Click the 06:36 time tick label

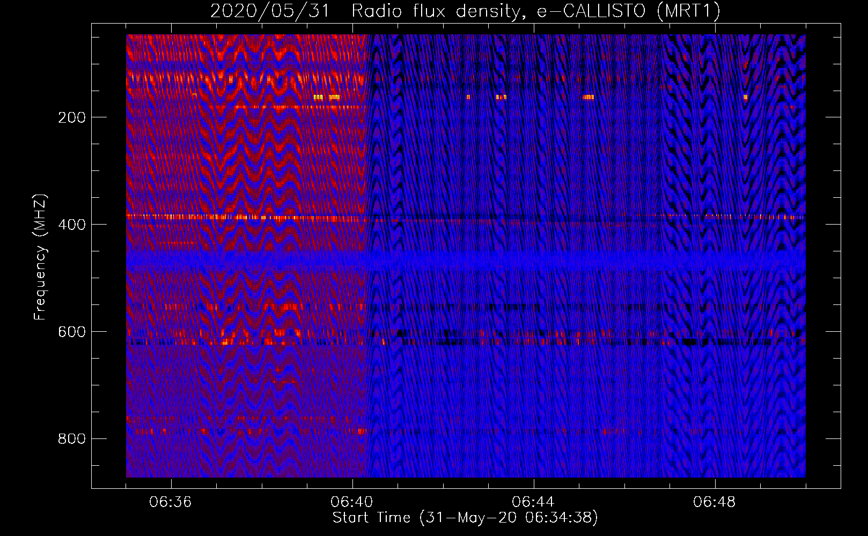171,502
